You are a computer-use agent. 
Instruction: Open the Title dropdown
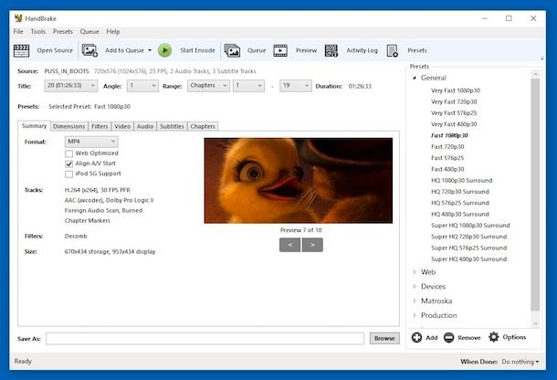click(70, 86)
